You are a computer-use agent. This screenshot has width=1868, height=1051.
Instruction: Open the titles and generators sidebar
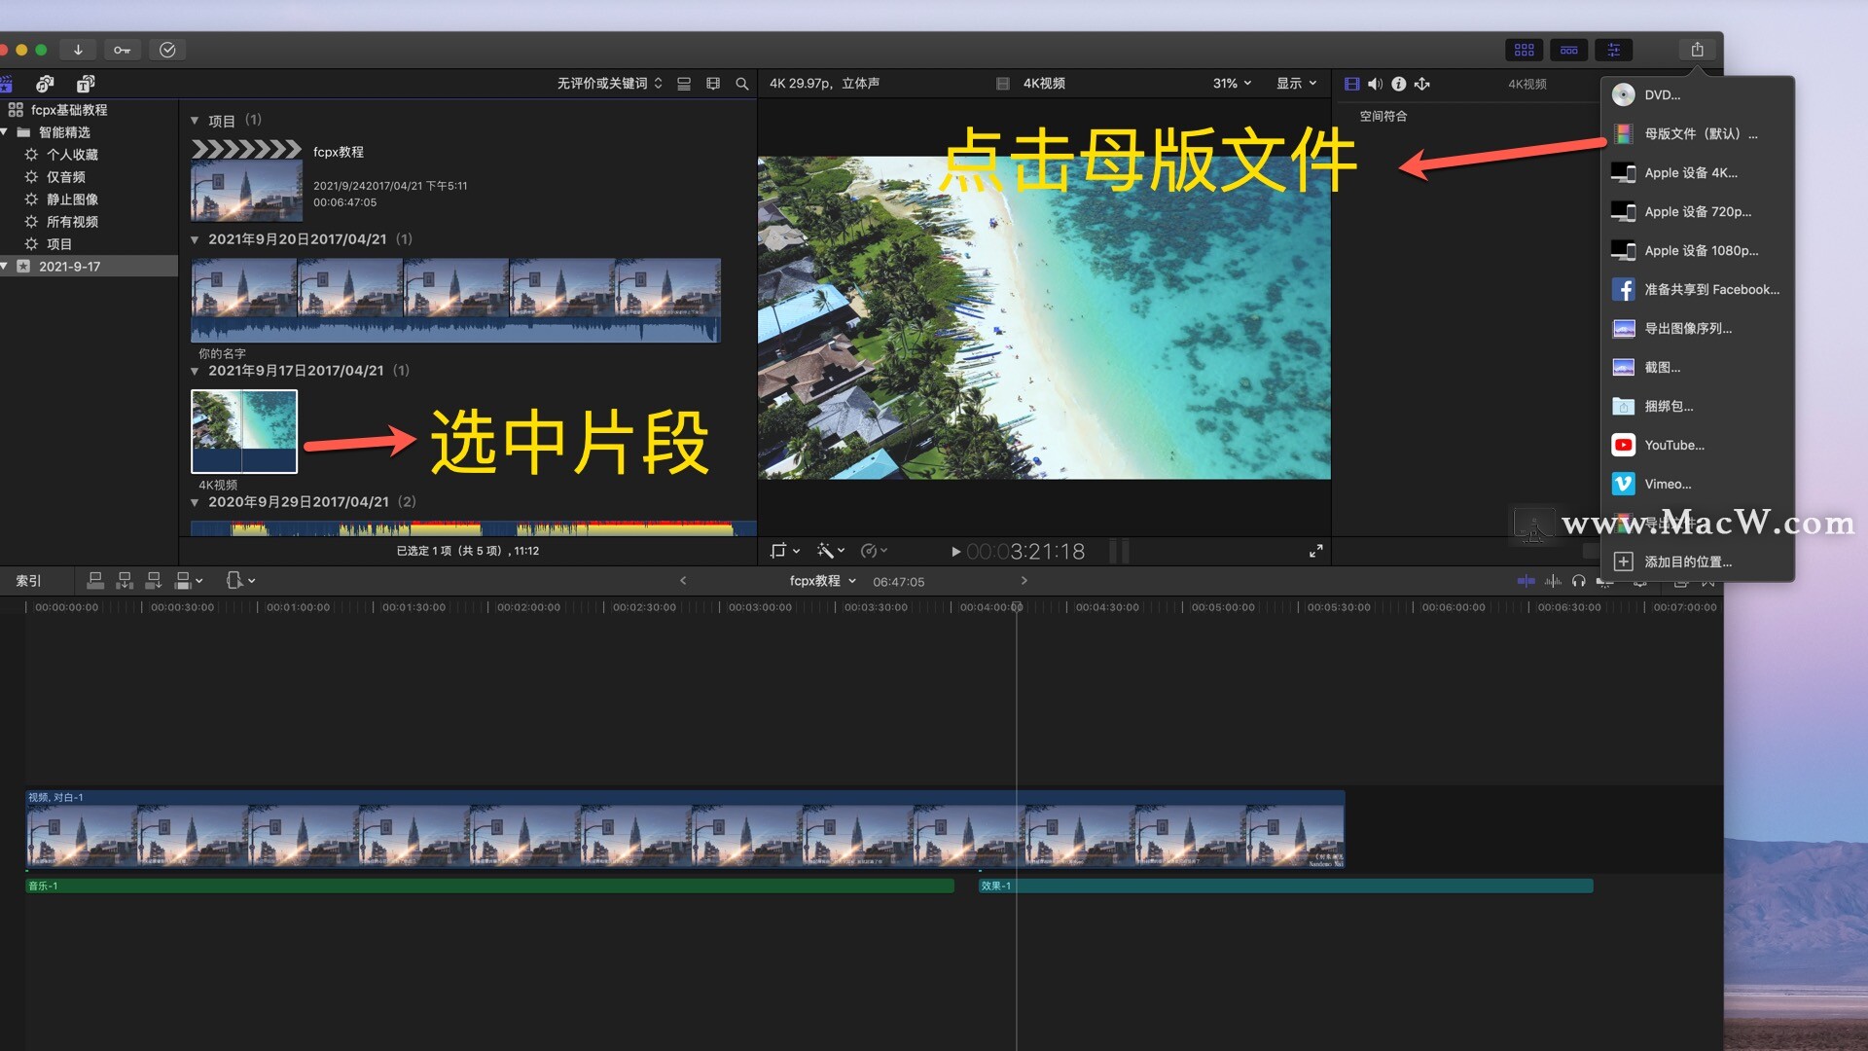(x=86, y=84)
